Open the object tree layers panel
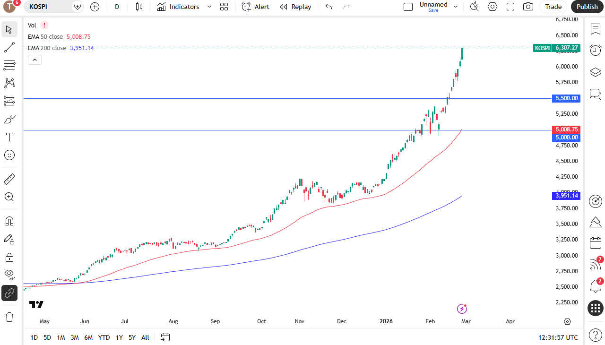 click(x=596, y=72)
